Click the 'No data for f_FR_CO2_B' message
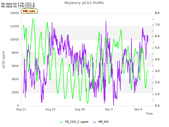Image resolution: width=169 pixels, height=127 pixels. point(18,6)
